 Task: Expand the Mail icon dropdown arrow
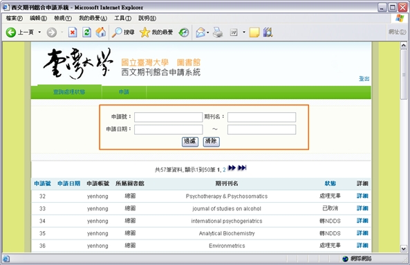point(208,33)
